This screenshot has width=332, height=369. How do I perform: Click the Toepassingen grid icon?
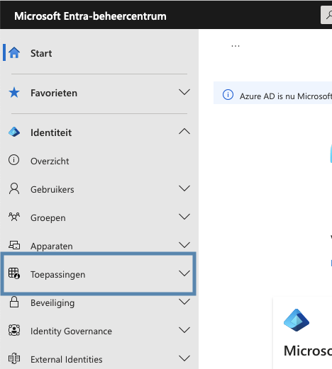coord(14,273)
